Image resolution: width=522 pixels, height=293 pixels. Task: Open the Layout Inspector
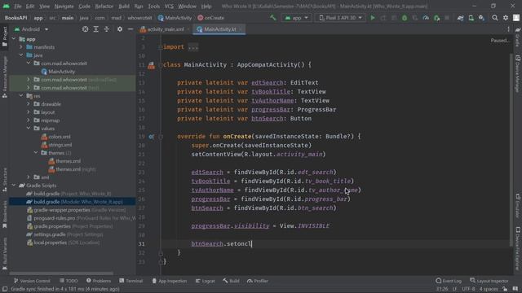(x=489, y=281)
